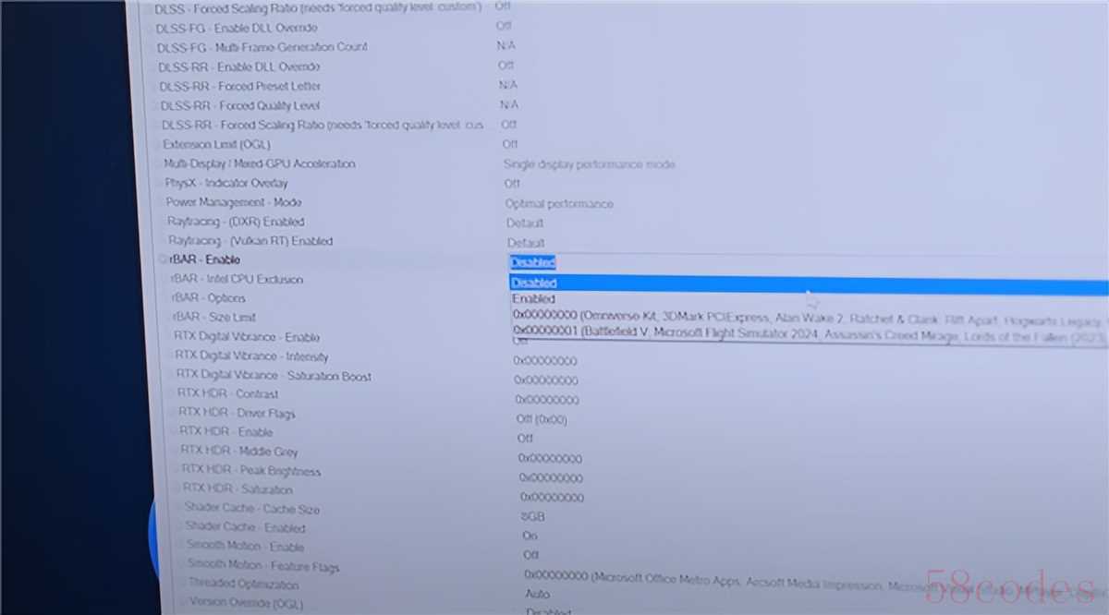Click the N/A value for DLSS-RR Forced Quality Level
Image resolution: width=1109 pixels, height=615 pixels.
tap(509, 105)
